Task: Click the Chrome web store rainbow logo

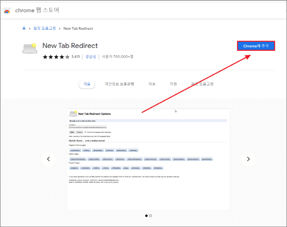Action: (7, 11)
